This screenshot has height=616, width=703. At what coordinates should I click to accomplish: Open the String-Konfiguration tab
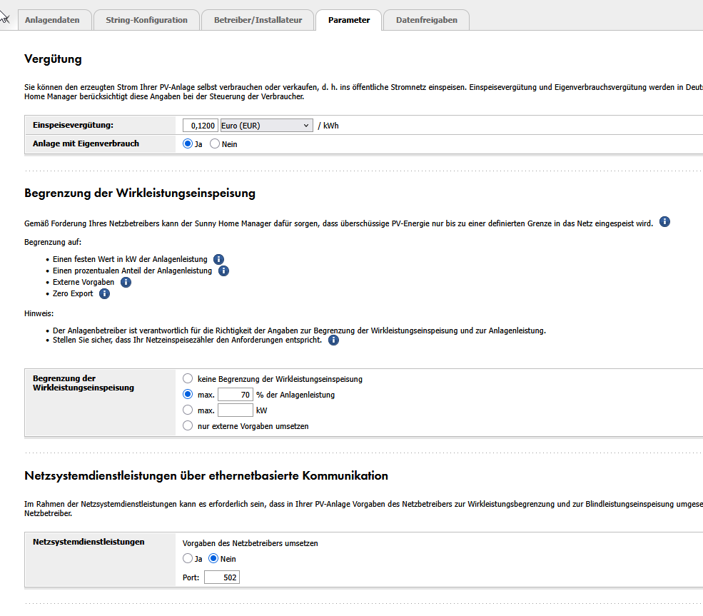tap(146, 20)
